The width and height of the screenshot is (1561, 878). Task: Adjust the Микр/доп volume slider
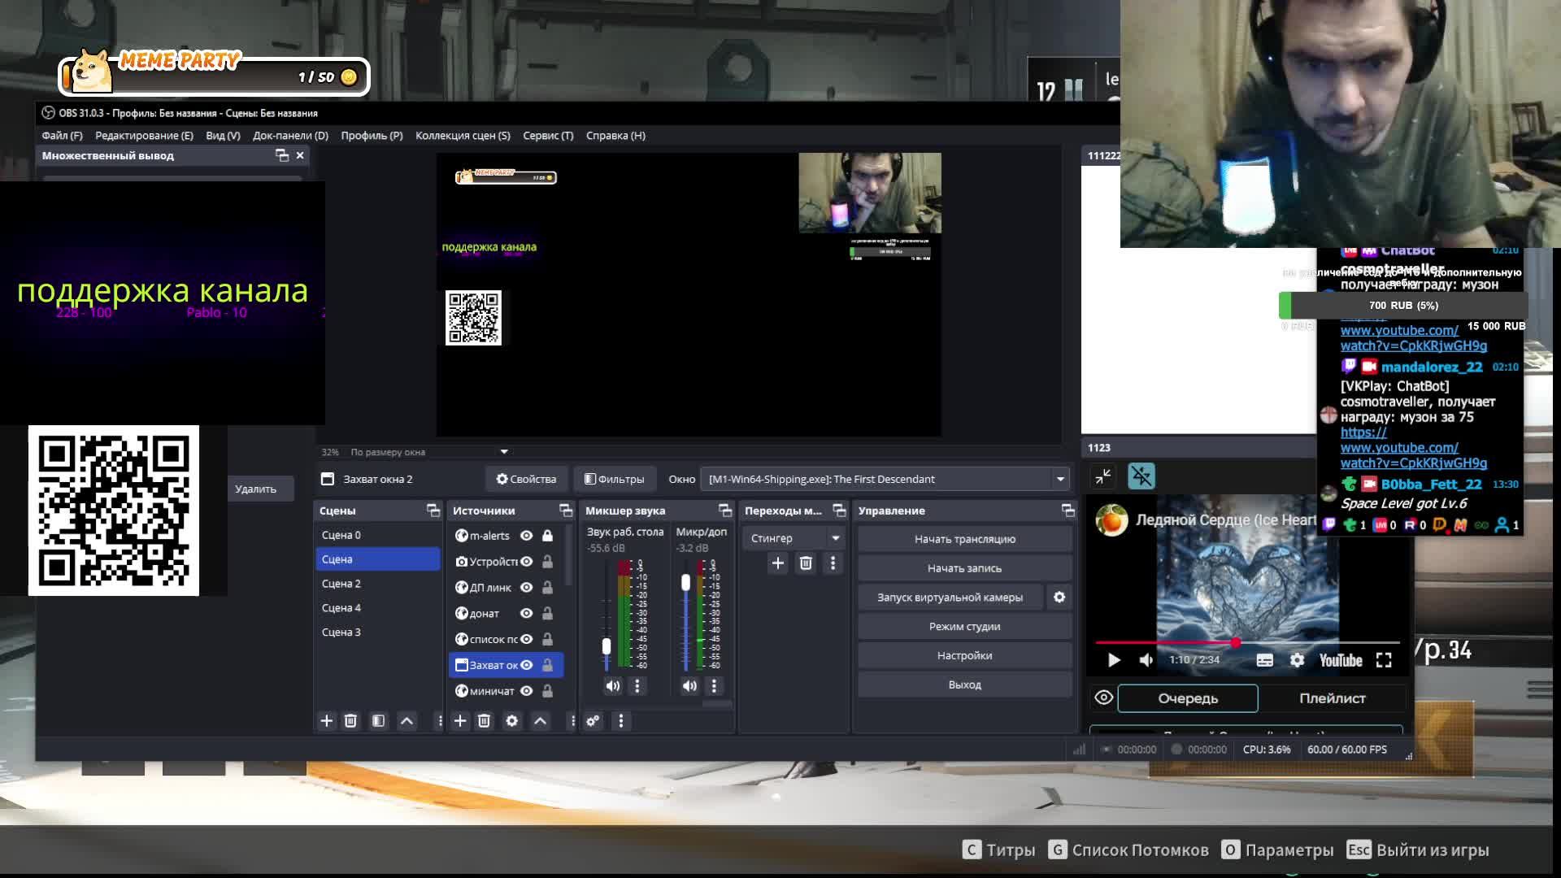pos(686,583)
